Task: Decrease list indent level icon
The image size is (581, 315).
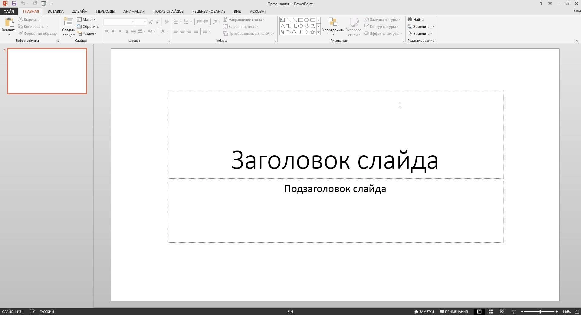Action: click(199, 22)
